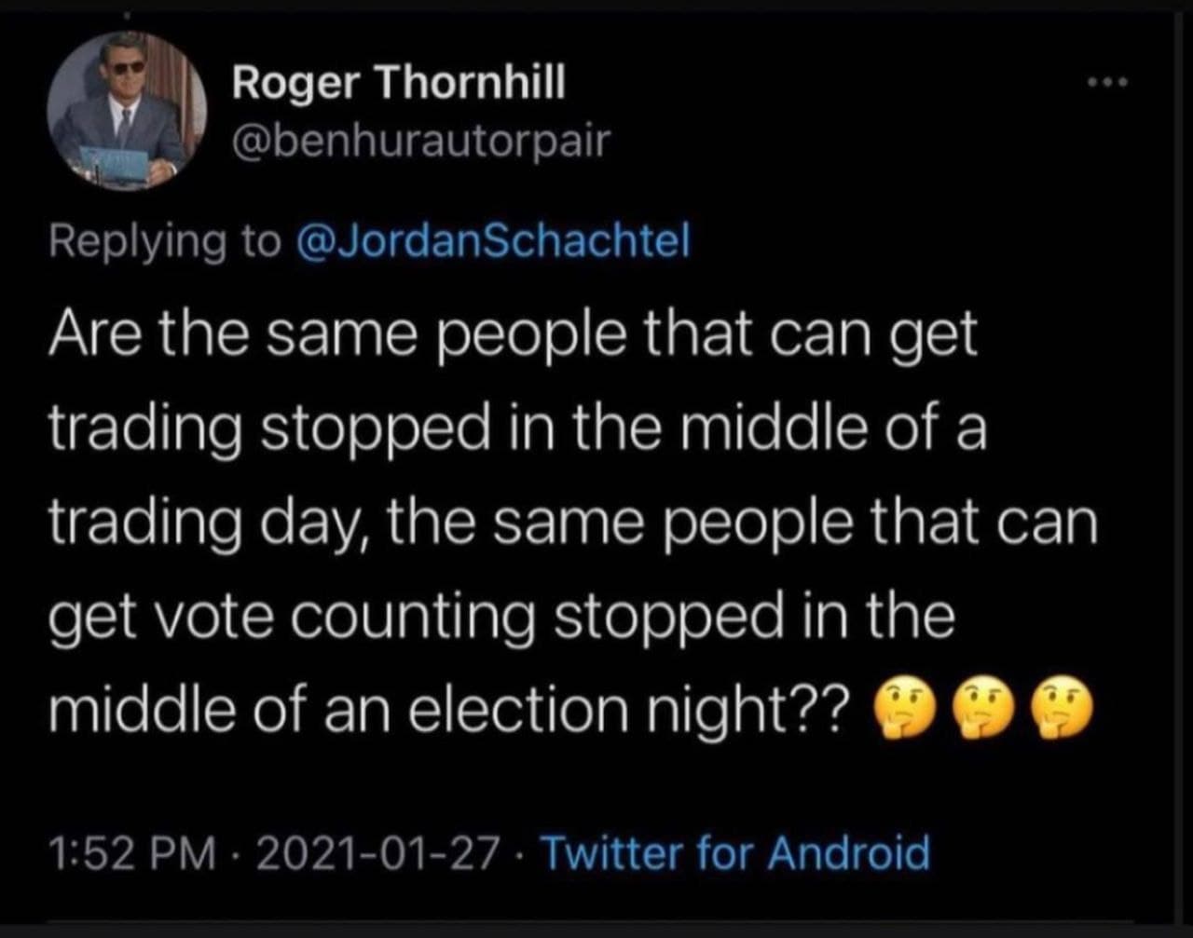Open Roger Thornhill's profile picture
This screenshot has width=1193, height=938.
[127, 111]
